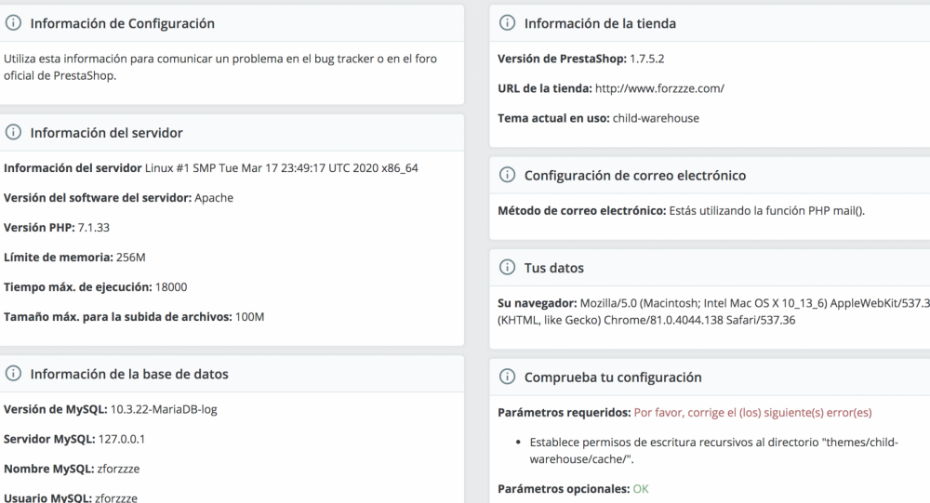Select the Configuración de correo electrónico heading

(x=634, y=175)
